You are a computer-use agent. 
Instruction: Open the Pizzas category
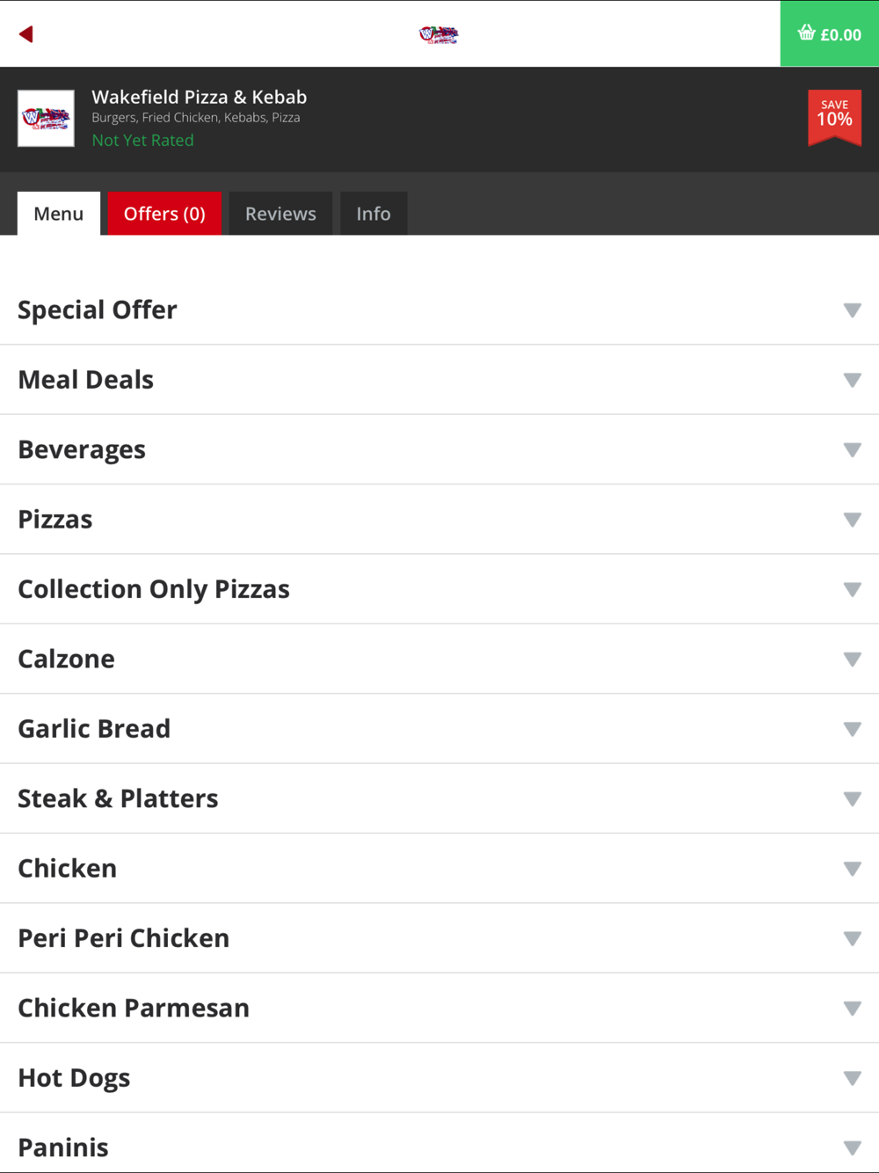(x=439, y=520)
